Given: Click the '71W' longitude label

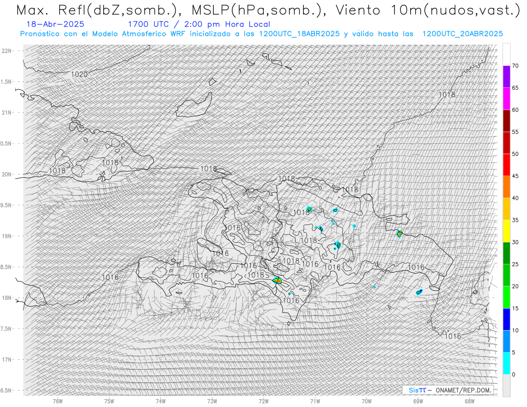Looking at the screenshot, I should click(315, 401).
